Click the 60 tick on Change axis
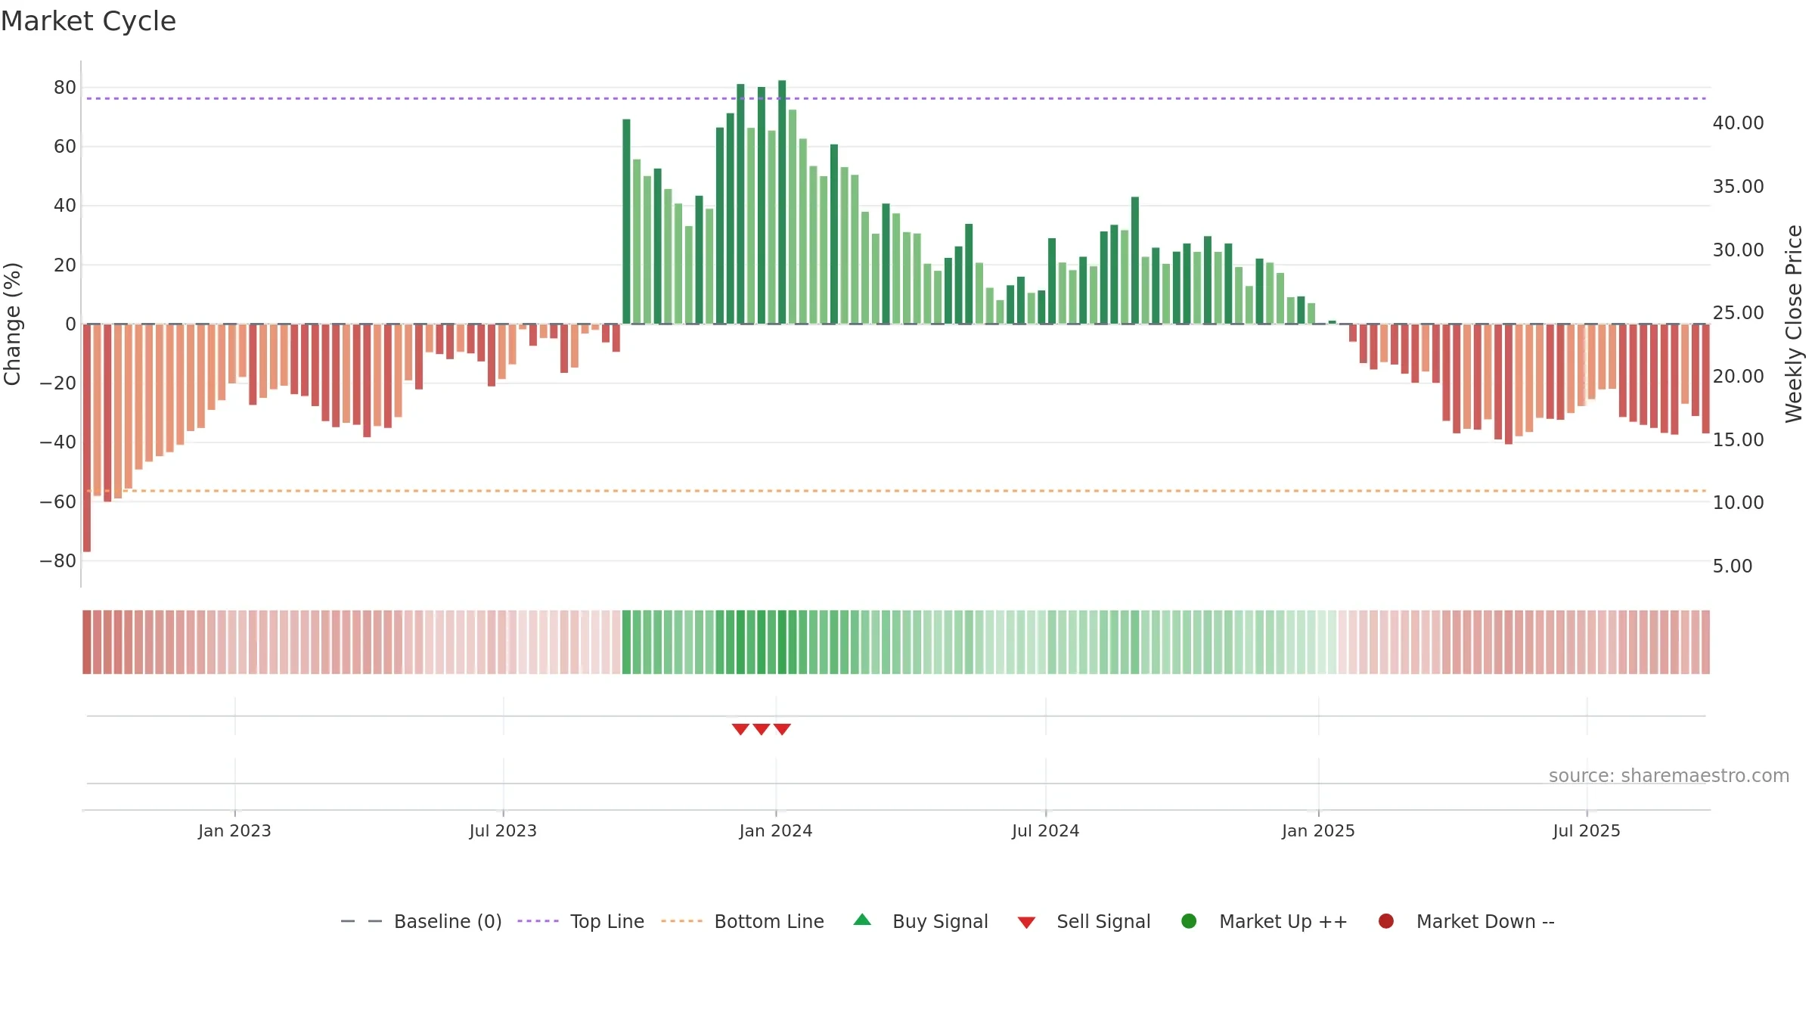This screenshot has height=1021, width=1815. [65, 147]
